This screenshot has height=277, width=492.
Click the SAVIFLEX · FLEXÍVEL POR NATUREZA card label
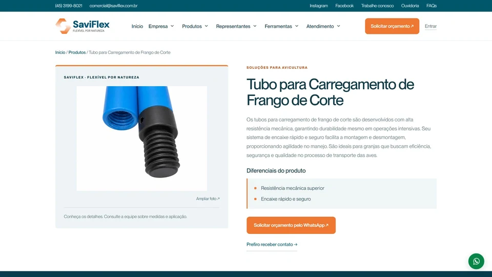pyautogui.click(x=101, y=77)
